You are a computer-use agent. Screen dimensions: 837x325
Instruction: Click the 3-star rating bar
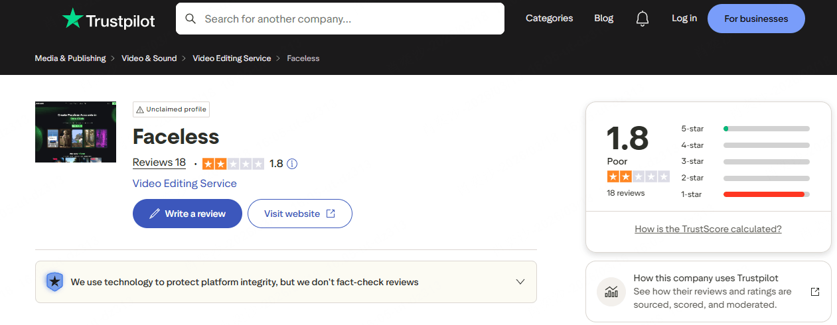tap(767, 161)
